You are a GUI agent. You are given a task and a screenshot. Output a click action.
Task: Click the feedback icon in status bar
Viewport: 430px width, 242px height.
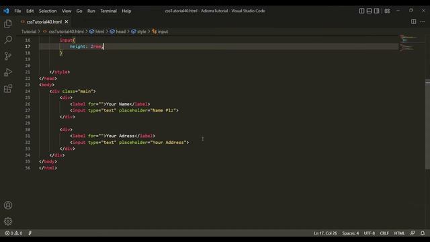pyautogui.click(x=413, y=233)
